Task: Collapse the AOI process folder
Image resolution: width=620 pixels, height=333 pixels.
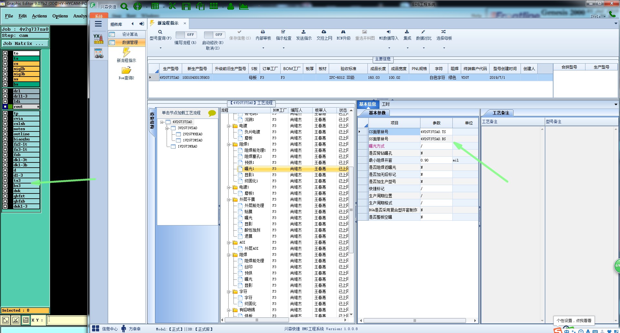Action: click(229, 243)
